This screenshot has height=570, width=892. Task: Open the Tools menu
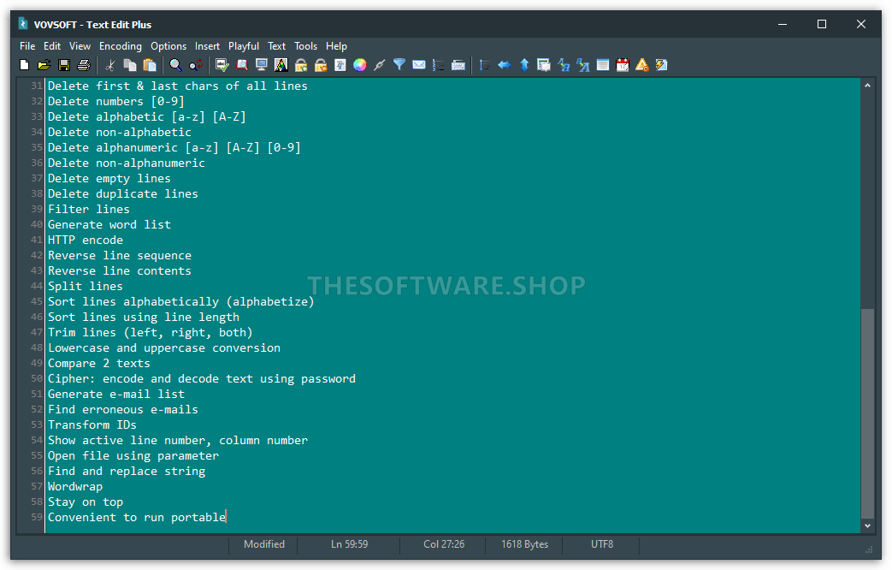coord(305,46)
